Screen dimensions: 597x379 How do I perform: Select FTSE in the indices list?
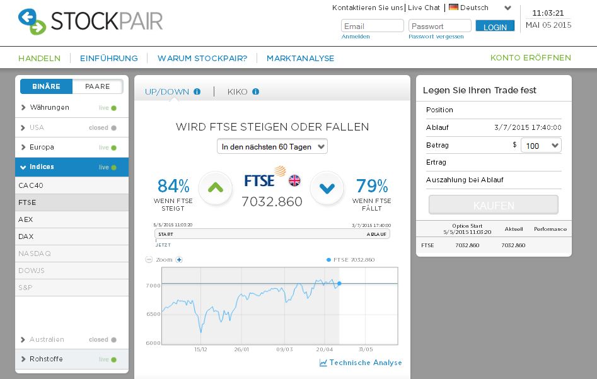[72, 202]
